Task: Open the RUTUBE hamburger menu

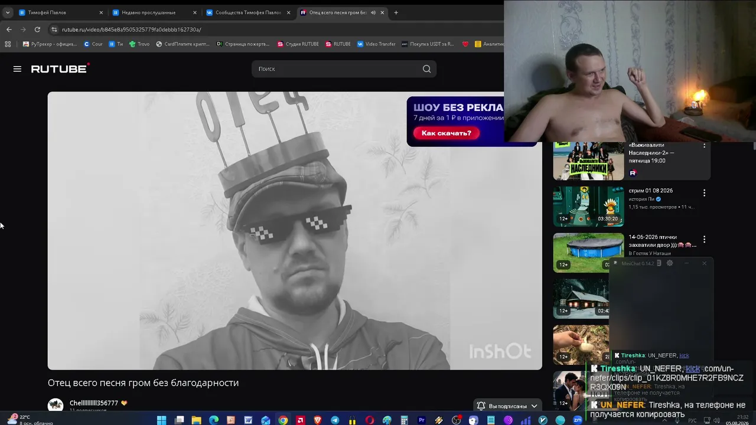Action: 17,69
